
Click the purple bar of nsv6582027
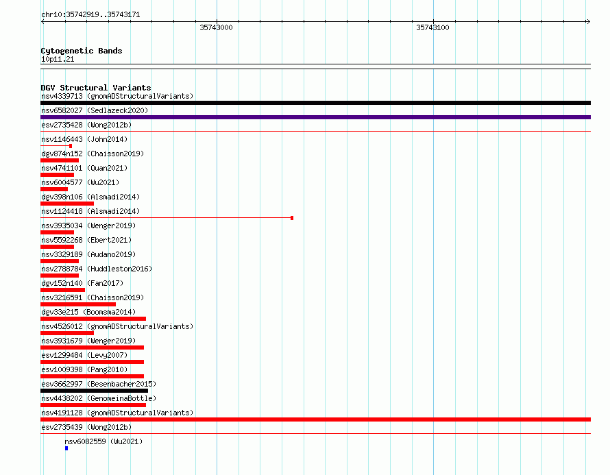[x=315, y=117]
